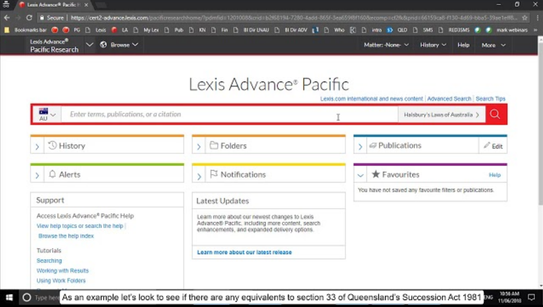543x307 pixels.
Task: Expand the Notifications panel
Action: click(x=199, y=176)
